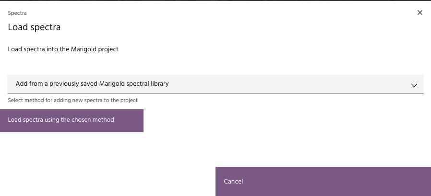Show the method options list
This screenshot has width=431, height=196.
tap(215, 84)
